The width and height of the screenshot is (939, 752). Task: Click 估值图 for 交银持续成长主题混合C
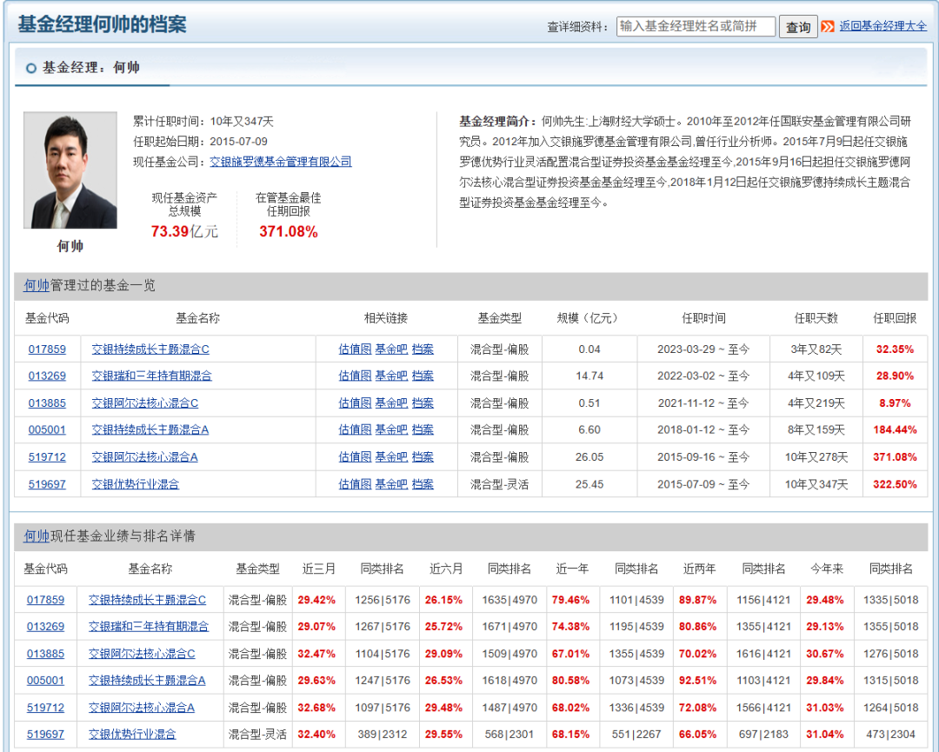point(355,349)
